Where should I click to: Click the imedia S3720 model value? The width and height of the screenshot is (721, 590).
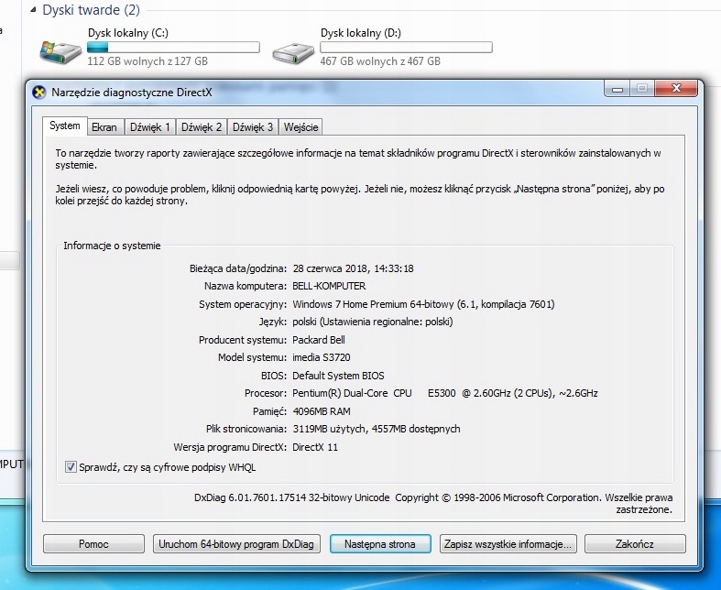[x=322, y=357]
